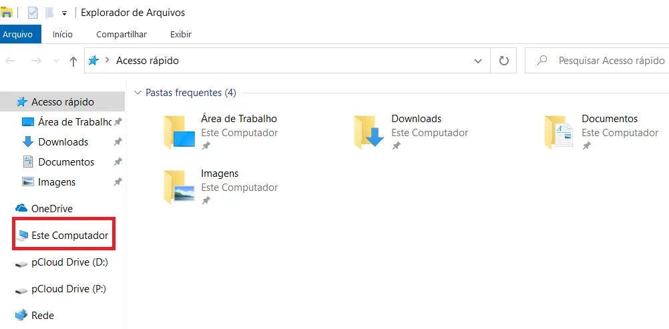Select Área de Trabalho in the sidebar
Screen dimensions: 669x329
coord(75,122)
